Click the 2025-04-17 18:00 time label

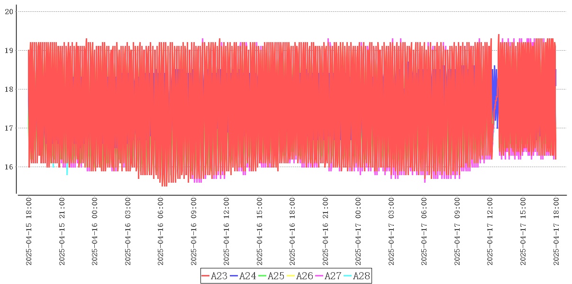(x=556, y=232)
